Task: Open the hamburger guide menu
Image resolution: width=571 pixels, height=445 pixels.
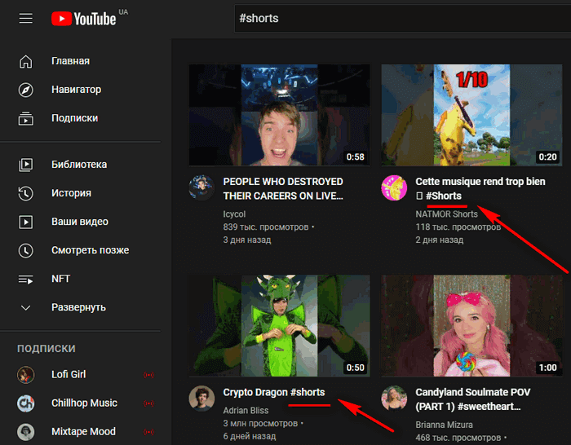Action: pyautogui.click(x=26, y=18)
